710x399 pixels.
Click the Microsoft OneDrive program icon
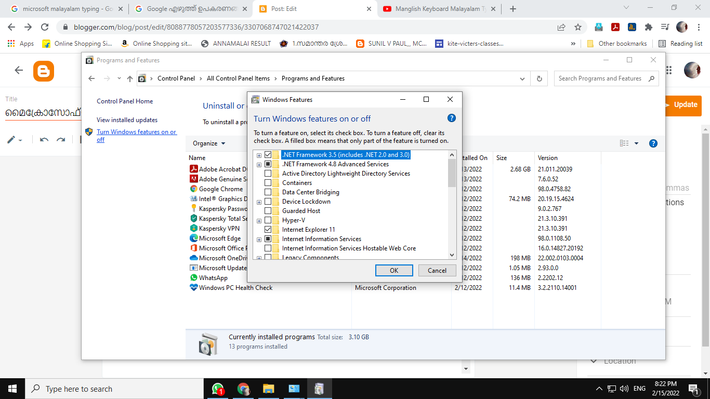[x=193, y=258]
